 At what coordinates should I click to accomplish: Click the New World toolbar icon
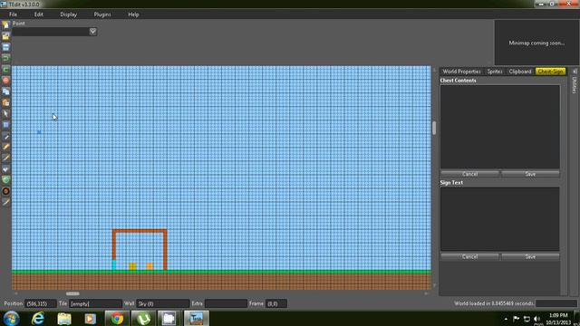click(5, 25)
